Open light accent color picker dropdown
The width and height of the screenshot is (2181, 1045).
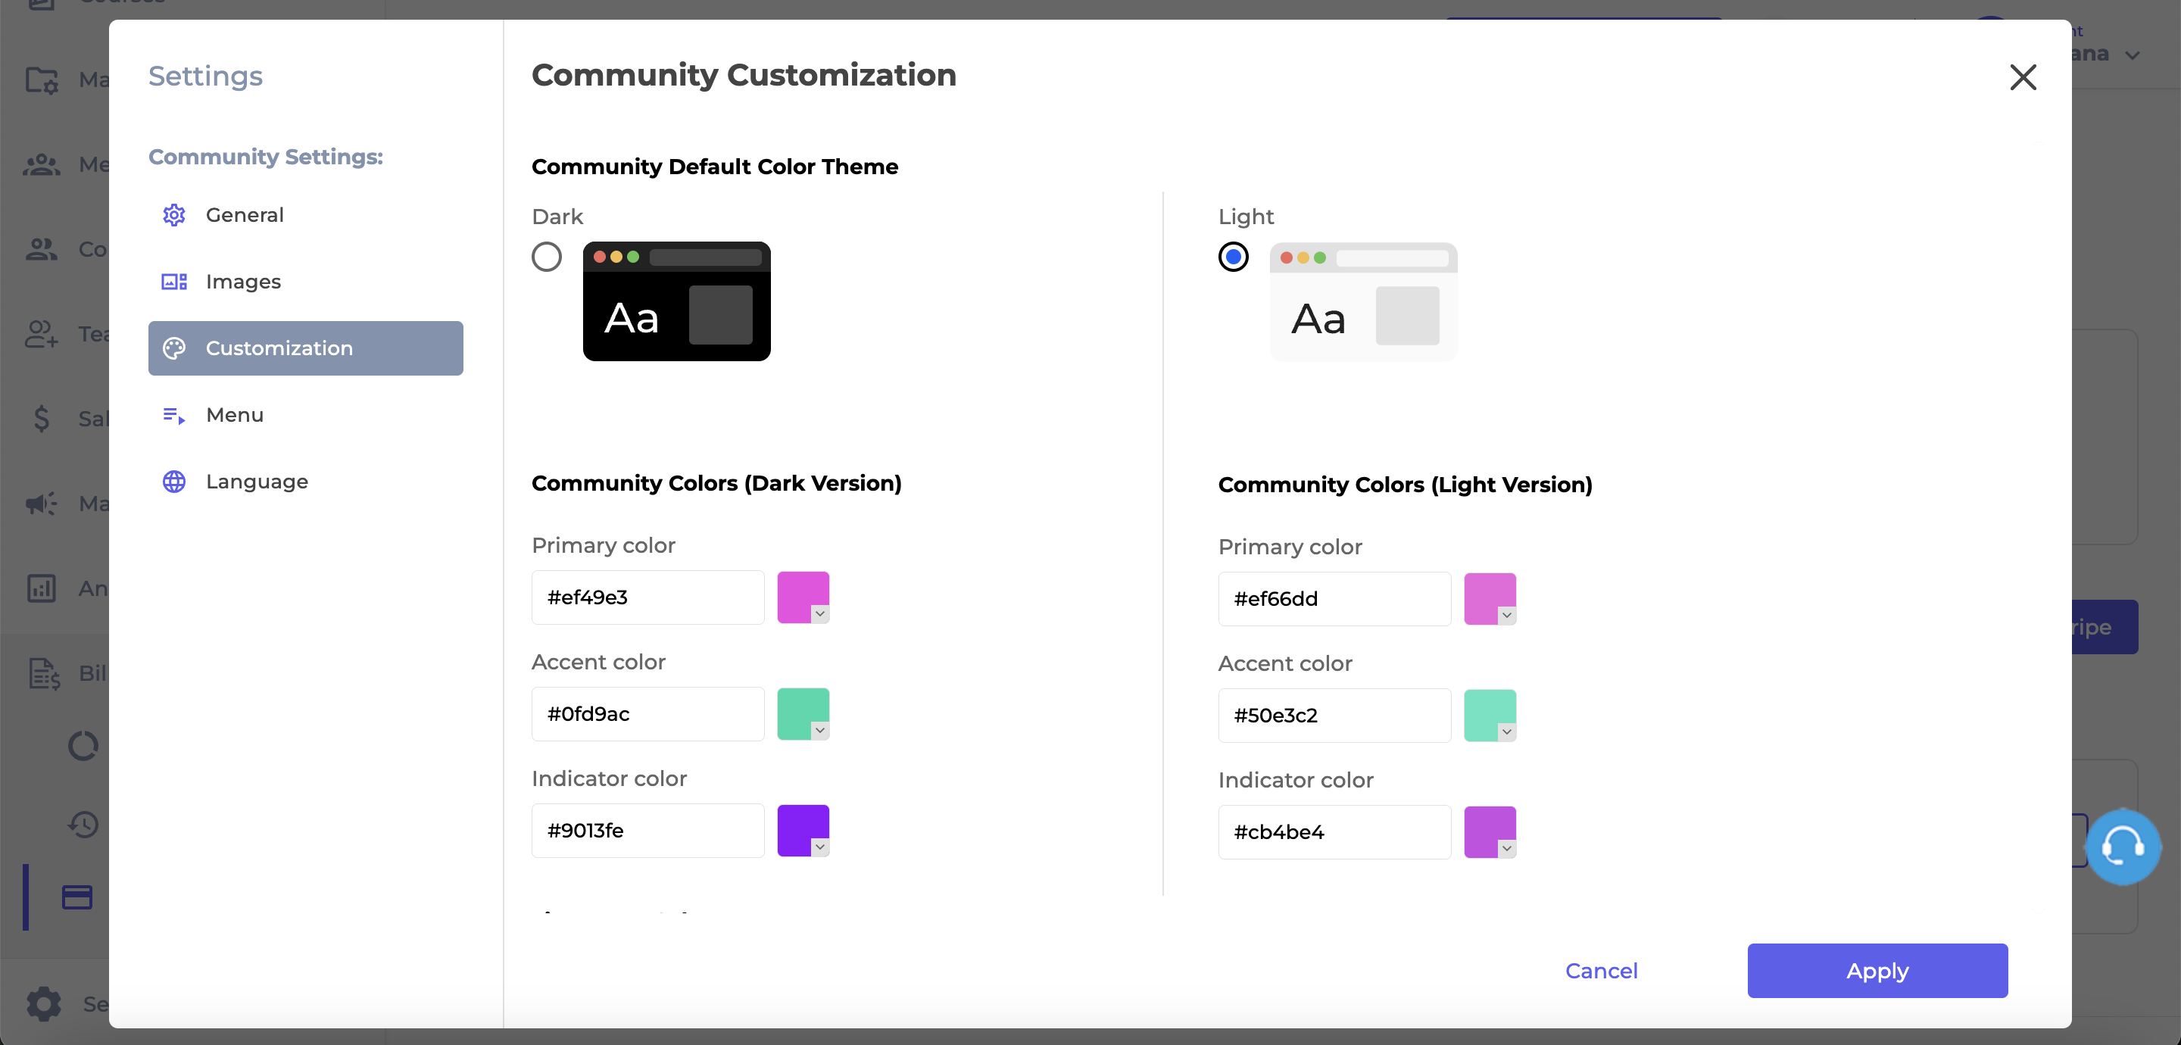click(x=1506, y=731)
